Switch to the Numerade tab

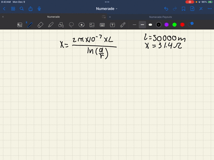pyautogui.click(x=53, y=17)
